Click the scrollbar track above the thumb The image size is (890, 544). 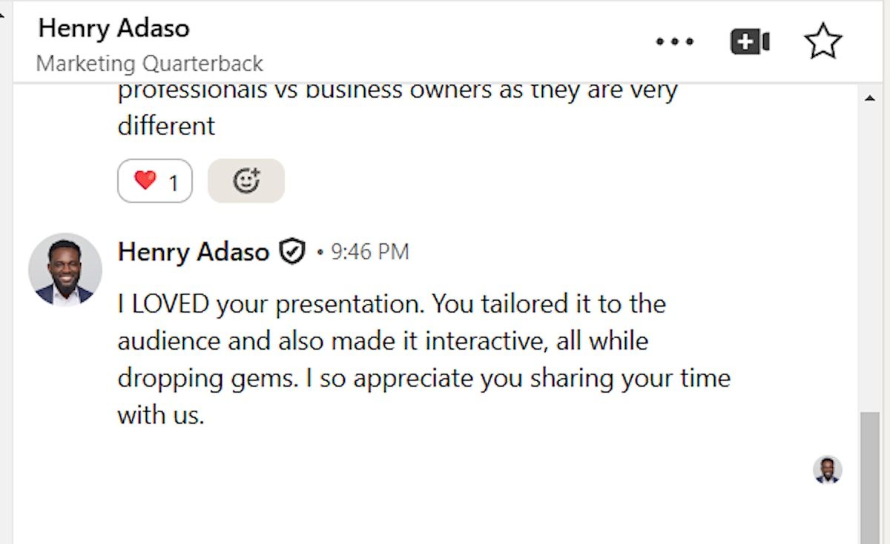(x=870, y=259)
